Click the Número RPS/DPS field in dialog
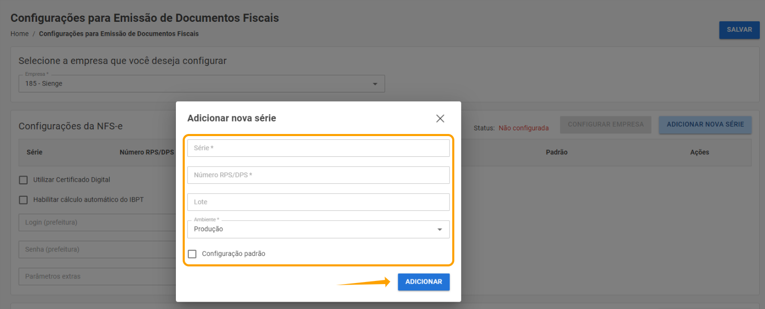The height and width of the screenshot is (309, 765). tap(318, 175)
